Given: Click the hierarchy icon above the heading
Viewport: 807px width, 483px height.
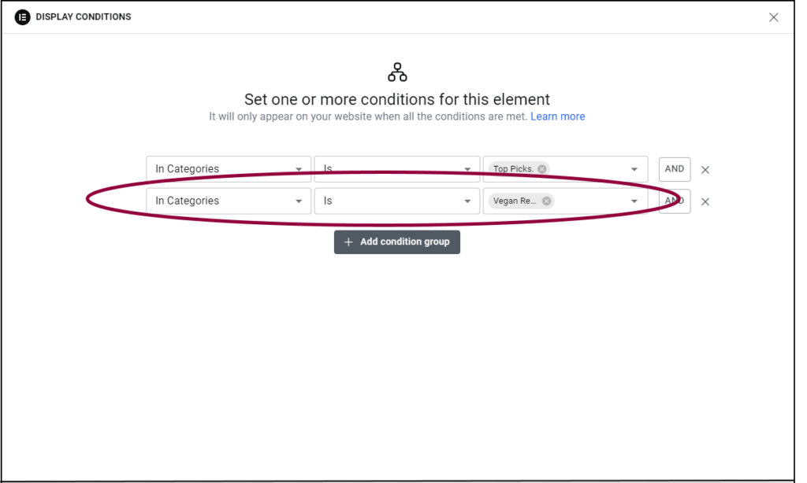Looking at the screenshot, I should [397, 71].
